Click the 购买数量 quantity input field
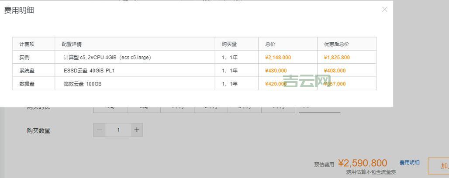The width and height of the screenshot is (449, 178). click(118, 130)
